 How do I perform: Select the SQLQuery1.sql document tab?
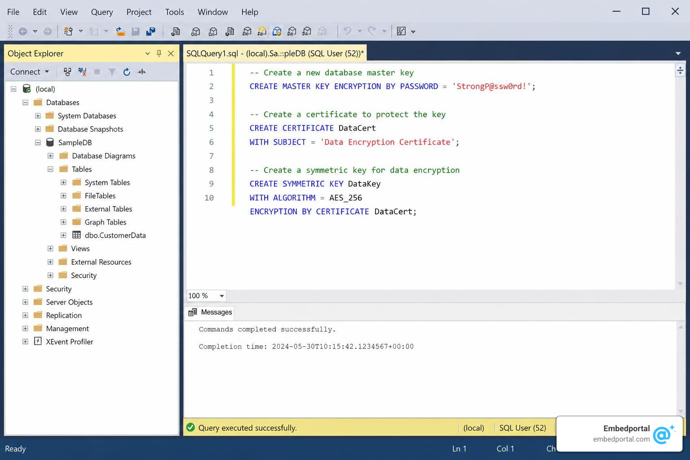click(275, 53)
